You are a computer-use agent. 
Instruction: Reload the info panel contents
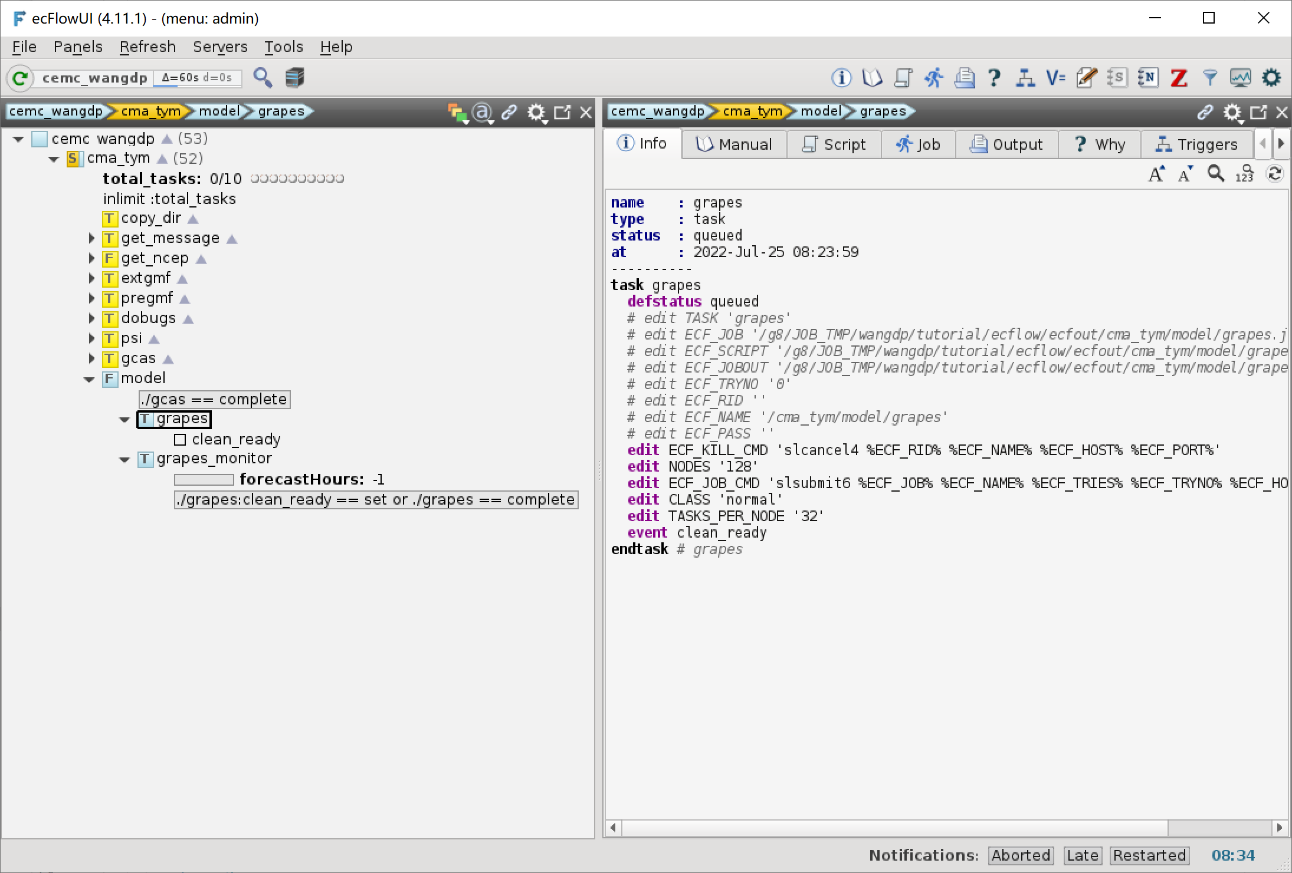[1274, 174]
